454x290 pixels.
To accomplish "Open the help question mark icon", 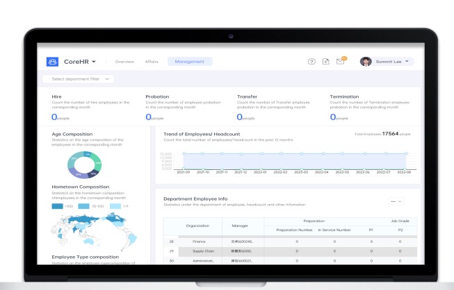I will coord(311,62).
